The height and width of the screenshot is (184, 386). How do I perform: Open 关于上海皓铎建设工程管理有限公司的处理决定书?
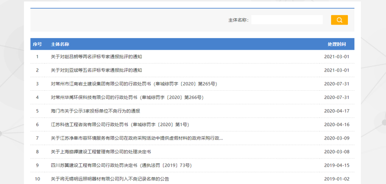(x=101, y=152)
